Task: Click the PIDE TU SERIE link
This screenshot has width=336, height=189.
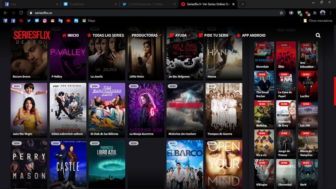Action: click(x=214, y=35)
